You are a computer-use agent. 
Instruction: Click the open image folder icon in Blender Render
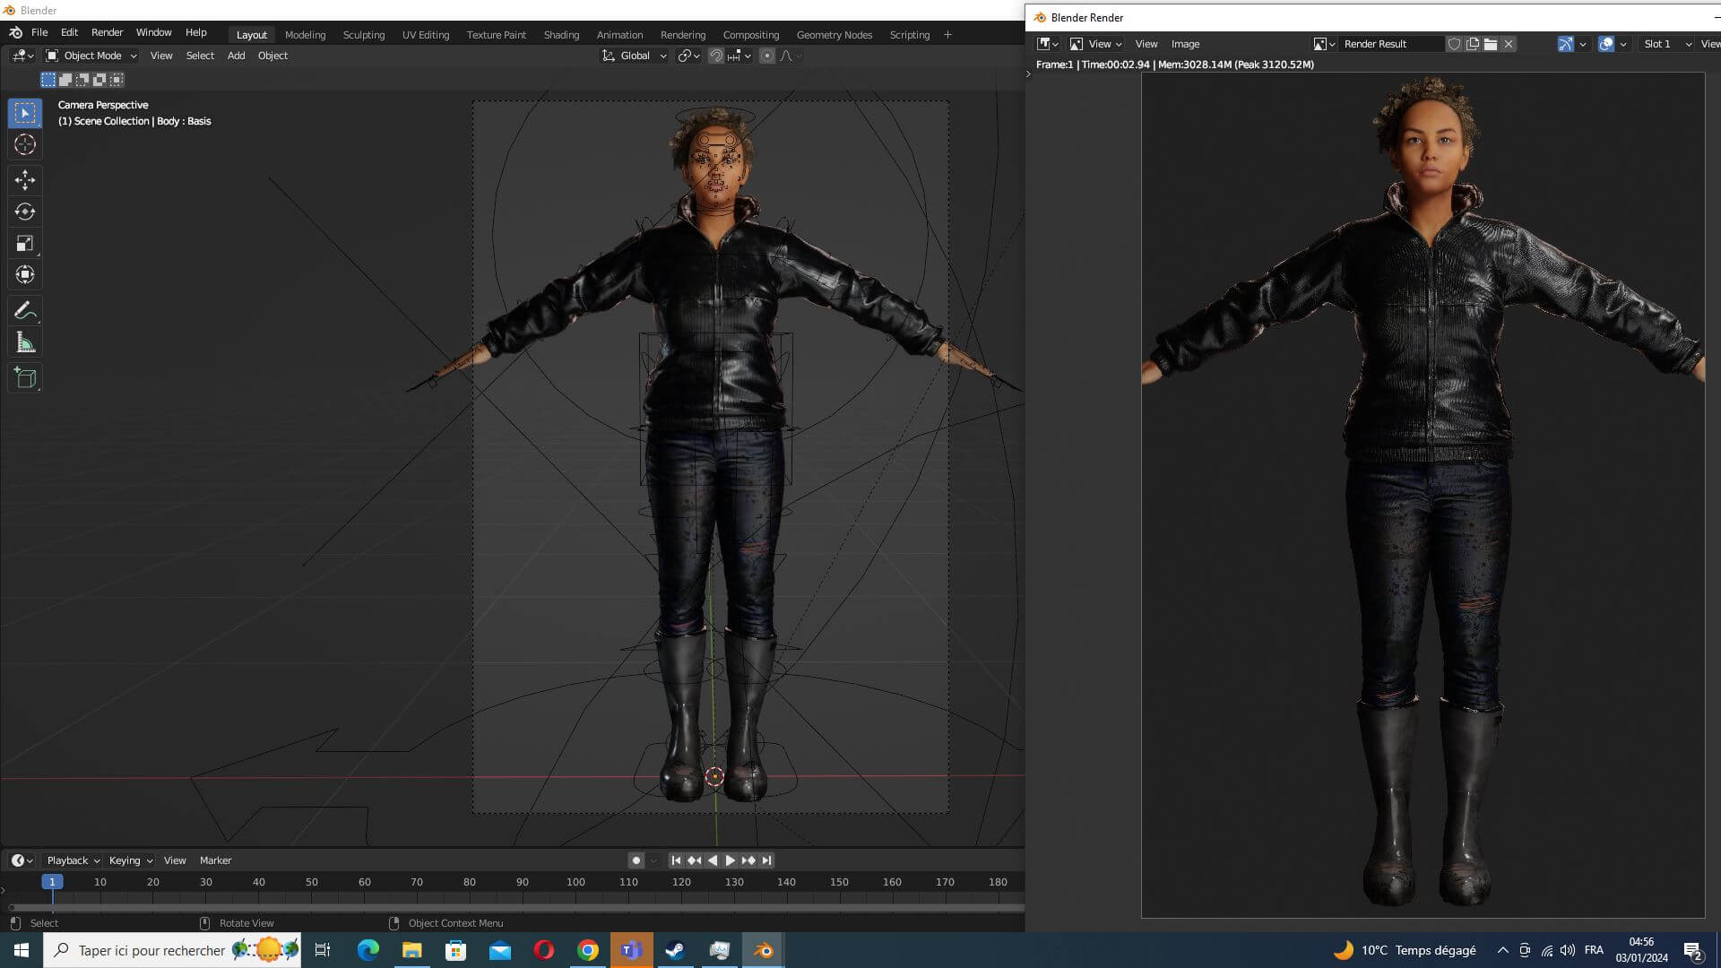click(x=1491, y=44)
